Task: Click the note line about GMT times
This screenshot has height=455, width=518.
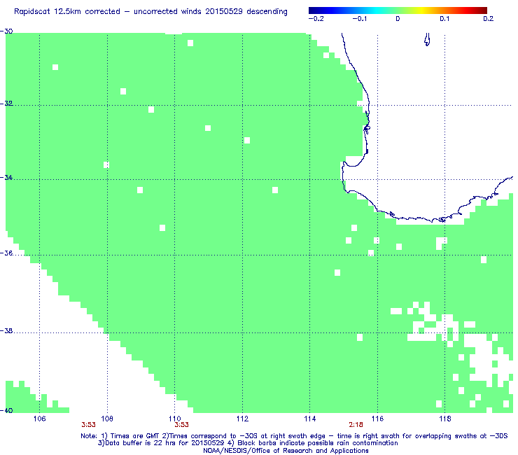Action: 294,436
